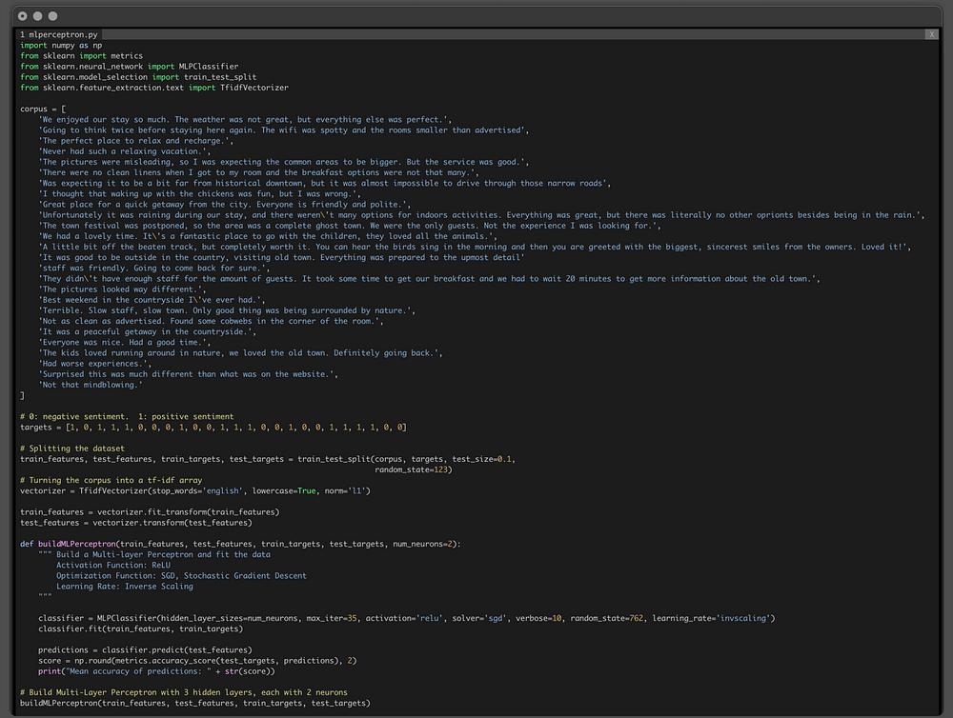Click the 'predictions = classifier.predict' line
The image size is (953, 718).
(145, 650)
